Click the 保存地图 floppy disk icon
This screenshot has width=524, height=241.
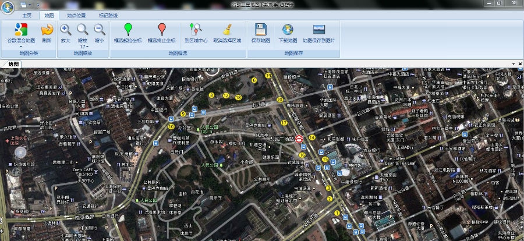[260, 29]
